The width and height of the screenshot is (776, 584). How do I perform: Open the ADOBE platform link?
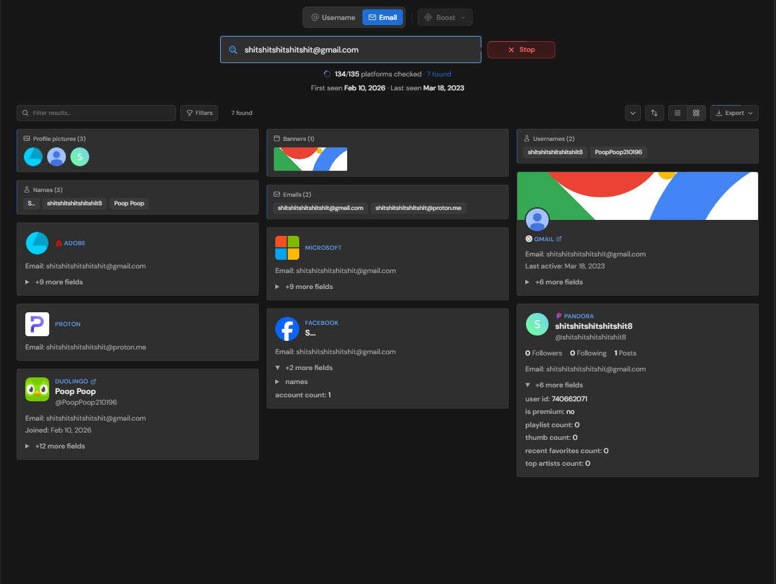pos(74,243)
